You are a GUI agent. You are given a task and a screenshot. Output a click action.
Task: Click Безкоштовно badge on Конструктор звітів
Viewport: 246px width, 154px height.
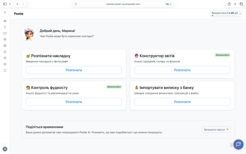[222, 55]
